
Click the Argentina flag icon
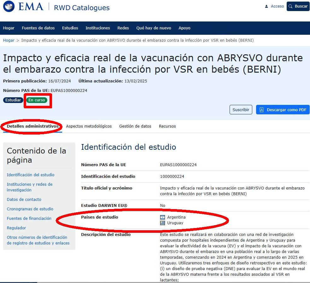[162, 217]
